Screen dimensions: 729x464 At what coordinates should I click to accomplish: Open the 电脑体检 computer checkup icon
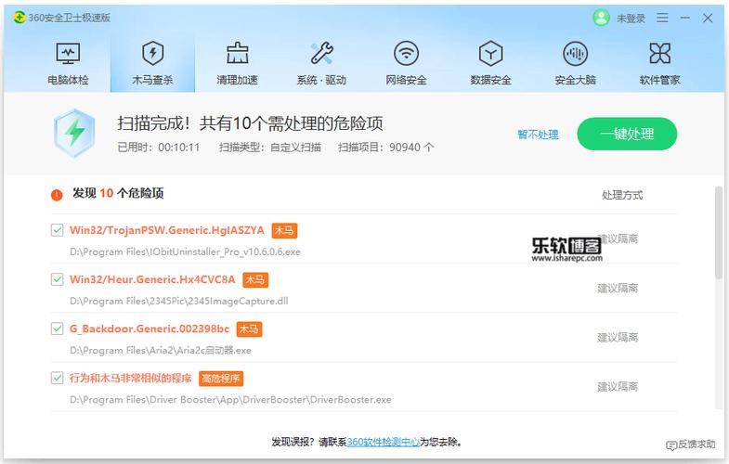[x=68, y=54]
